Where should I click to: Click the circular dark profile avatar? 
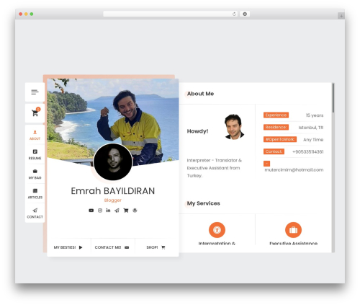113,162
